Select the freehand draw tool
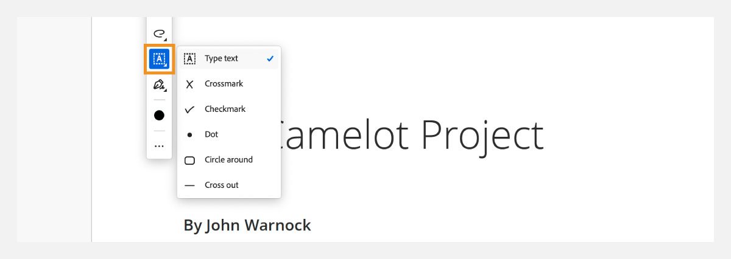The height and width of the screenshot is (259, 731). [159, 34]
